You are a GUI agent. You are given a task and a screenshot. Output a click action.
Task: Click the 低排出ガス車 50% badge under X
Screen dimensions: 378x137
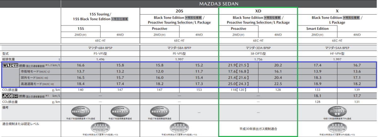click(x=337, y=127)
